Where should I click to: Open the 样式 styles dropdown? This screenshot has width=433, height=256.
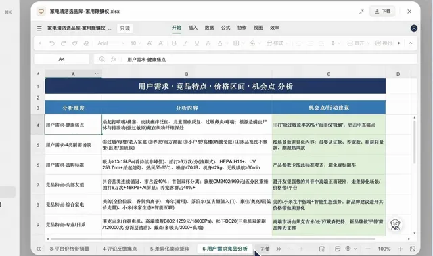(277, 43)
